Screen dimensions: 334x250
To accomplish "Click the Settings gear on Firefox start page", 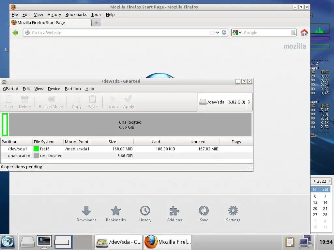I will pyautogui.click(x=233, y=211).
